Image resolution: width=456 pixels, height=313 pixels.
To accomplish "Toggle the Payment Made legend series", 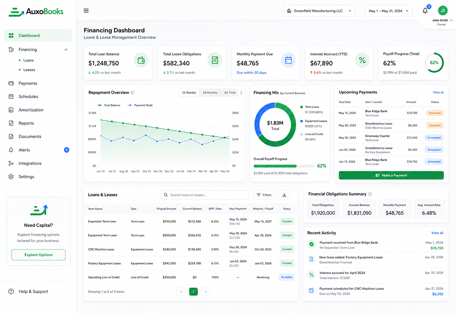I will tap(140, 105).
